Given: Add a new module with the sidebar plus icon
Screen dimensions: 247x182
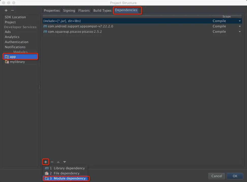Looking at the screenshot, I should pyautogui.click(x=6, y=10).
